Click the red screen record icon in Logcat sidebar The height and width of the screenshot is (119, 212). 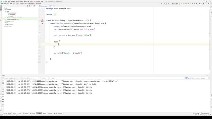coord(3,104)
